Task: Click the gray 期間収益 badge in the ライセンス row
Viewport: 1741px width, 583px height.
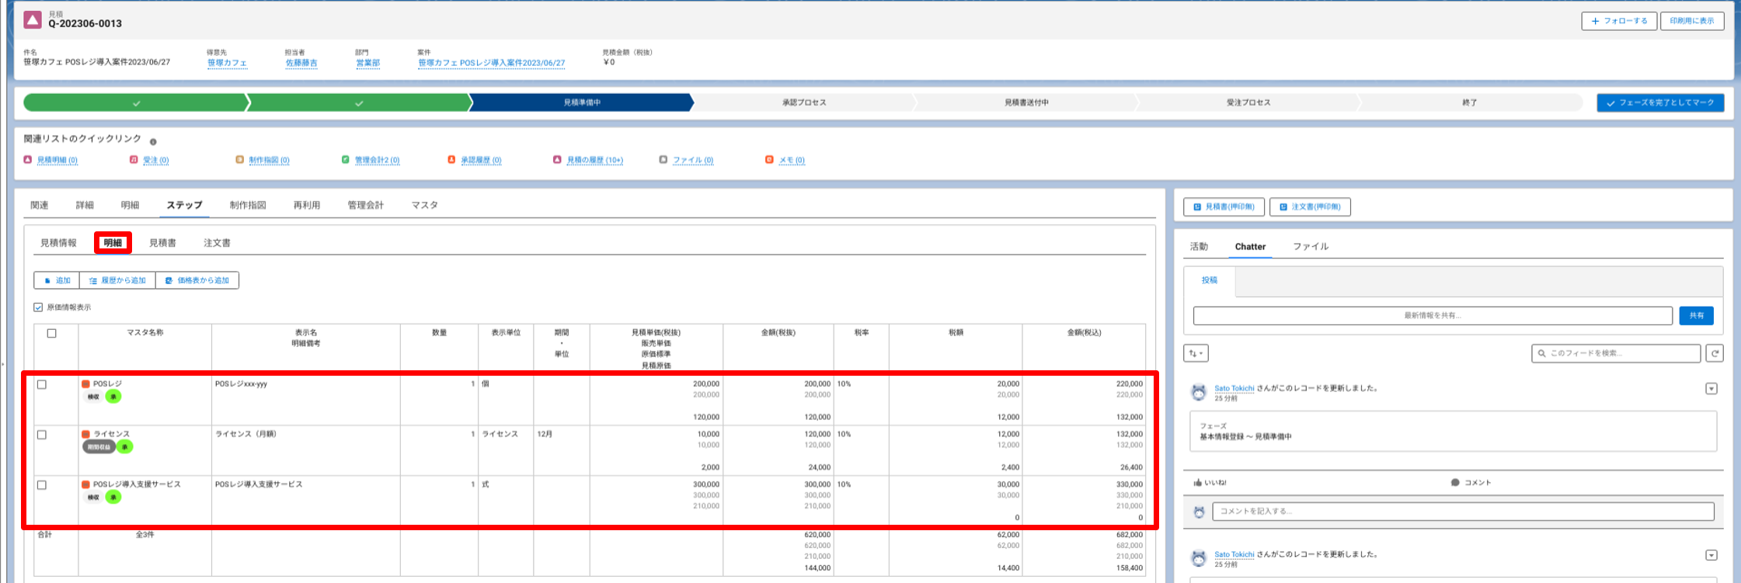Action: point(99,447)
